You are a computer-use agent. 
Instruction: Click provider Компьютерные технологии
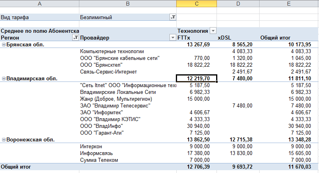[112, 52]
